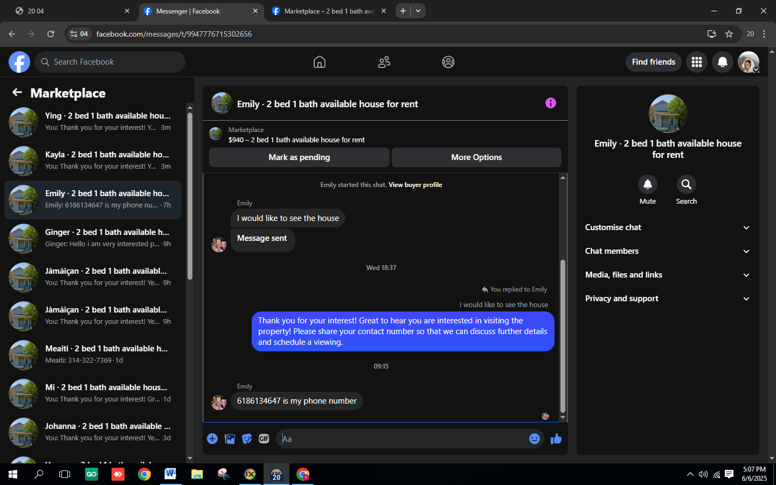Image resolution: width=776 pixels, height=485 pixels.
Task: Open conversation information purple icon
Action: [x=551, y=103]
